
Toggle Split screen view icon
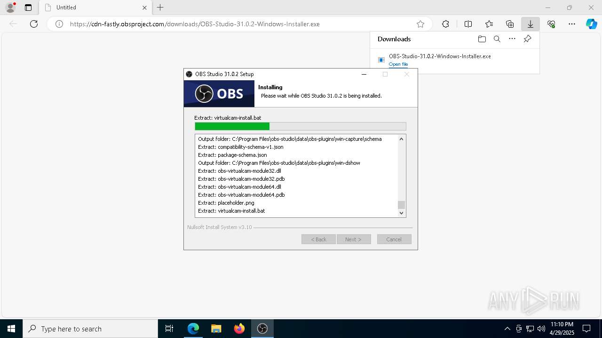click(x=468, y=24)
